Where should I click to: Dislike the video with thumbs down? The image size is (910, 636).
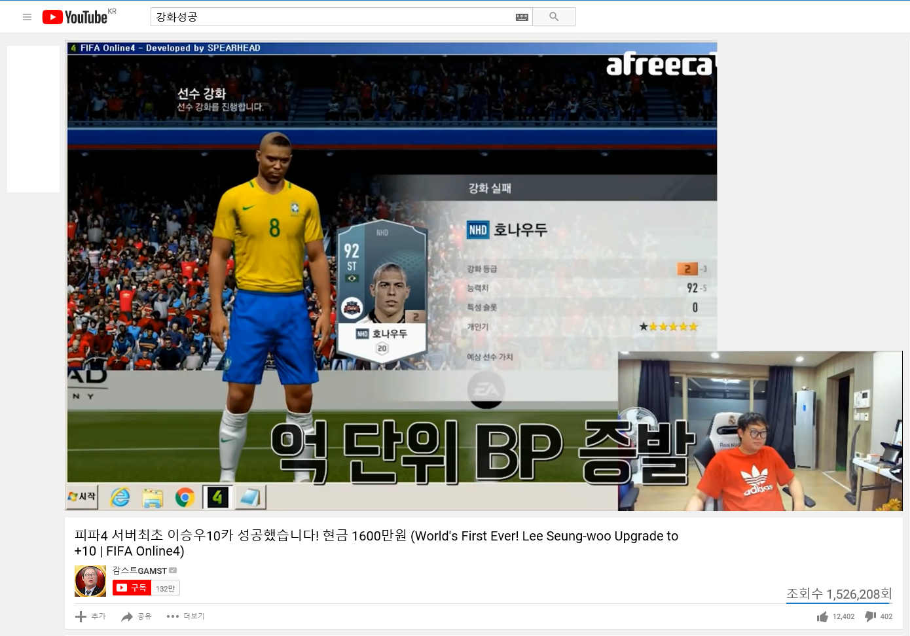[871, 616]
